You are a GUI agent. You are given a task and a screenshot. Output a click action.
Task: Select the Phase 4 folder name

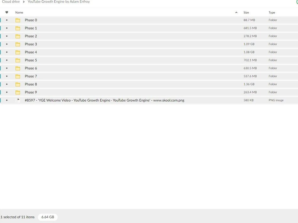click(31, 52)
